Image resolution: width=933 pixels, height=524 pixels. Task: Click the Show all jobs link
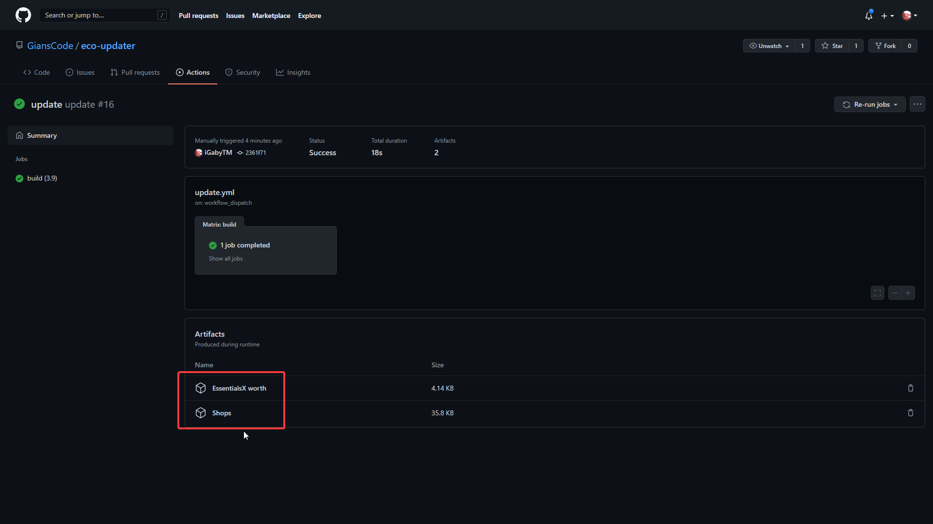[225, 259]
